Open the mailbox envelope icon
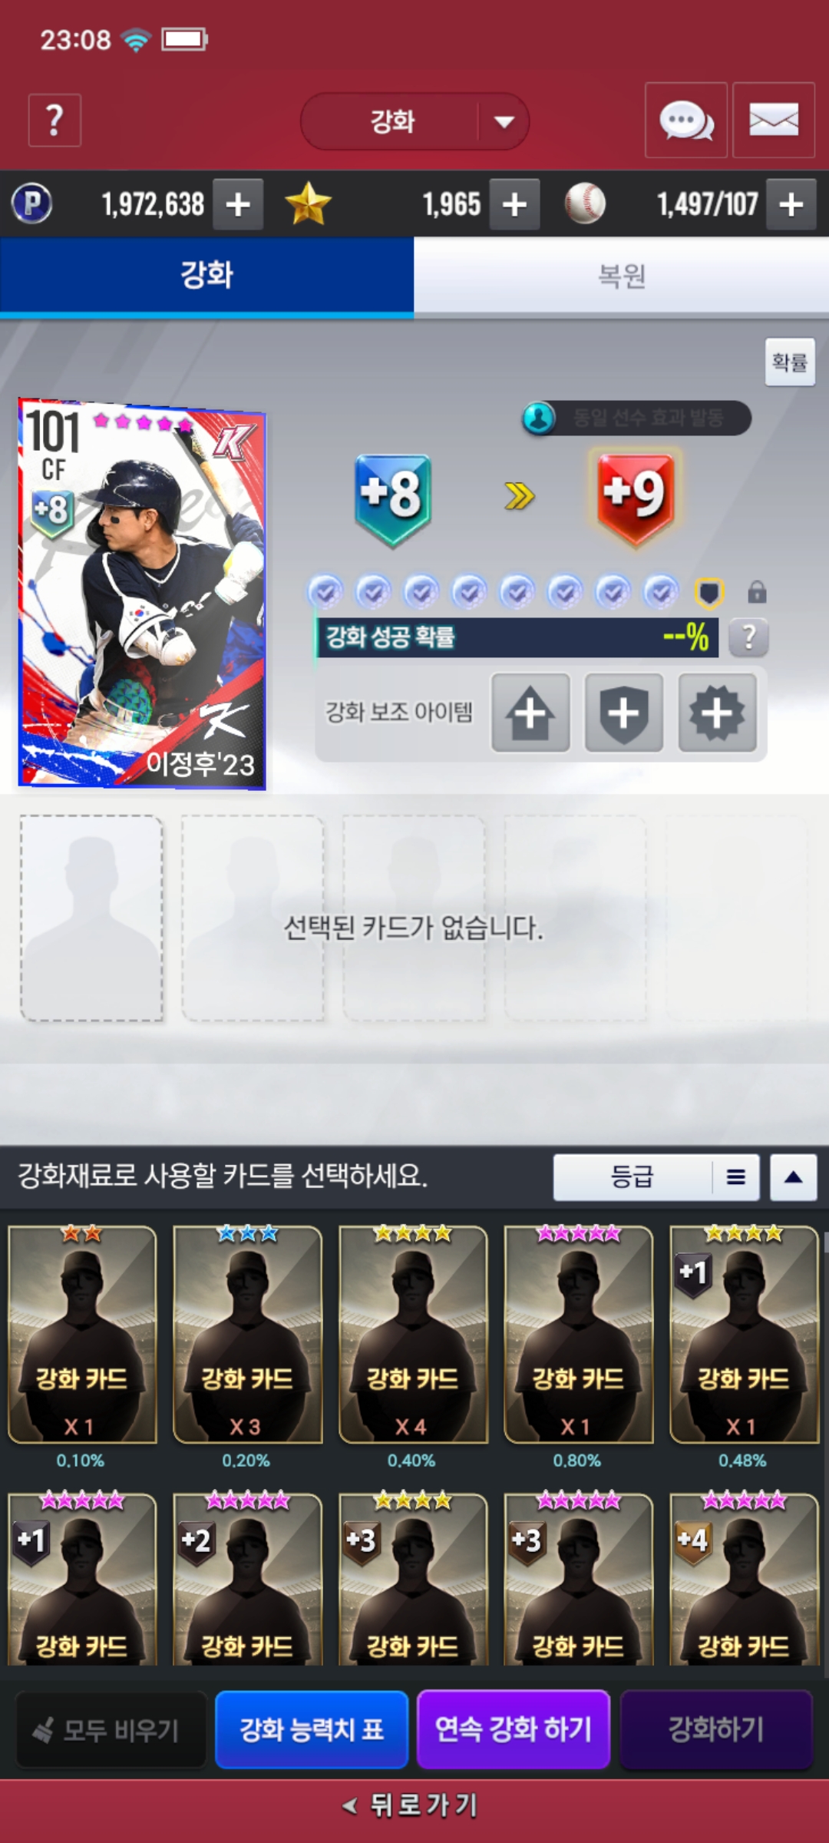This screenshot has height=1843, width=829. (774, 121)
